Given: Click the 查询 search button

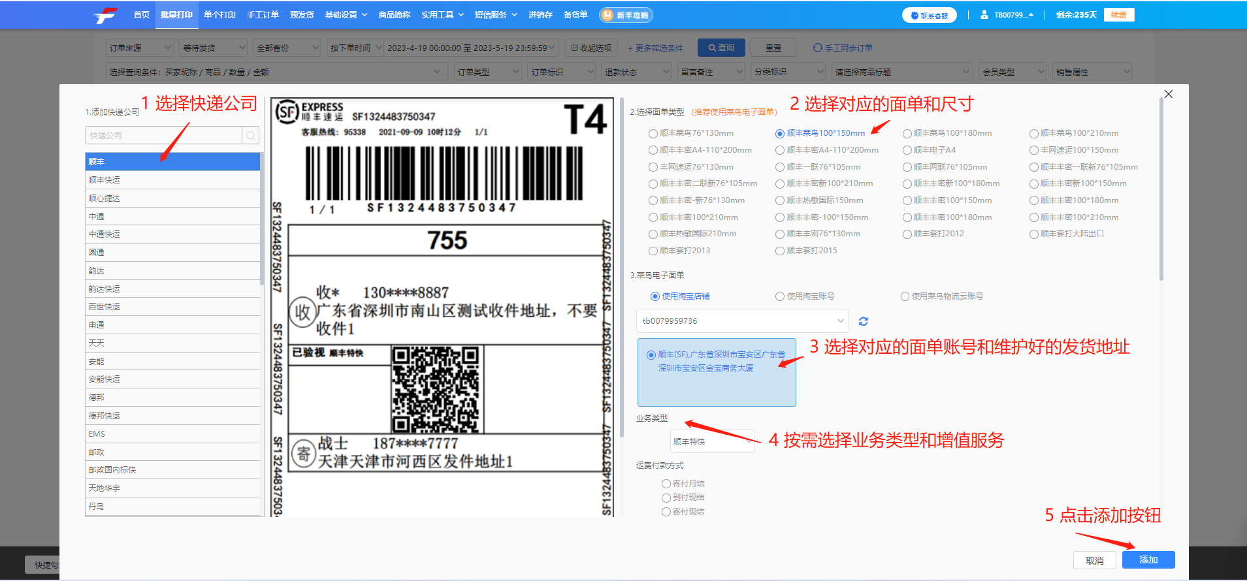Looking at the screenshot, I should pos(721,48).
